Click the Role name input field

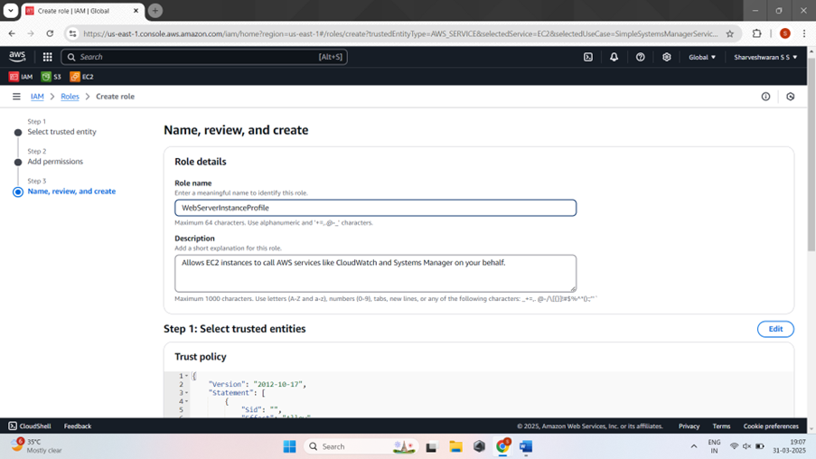click(375, 208)
